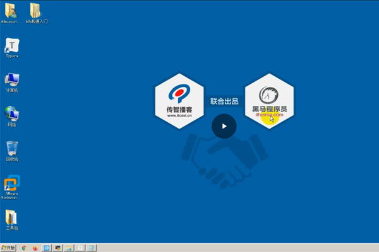
Task: Open the 工具包 folder on desktop
Action: tap(11, 217)
